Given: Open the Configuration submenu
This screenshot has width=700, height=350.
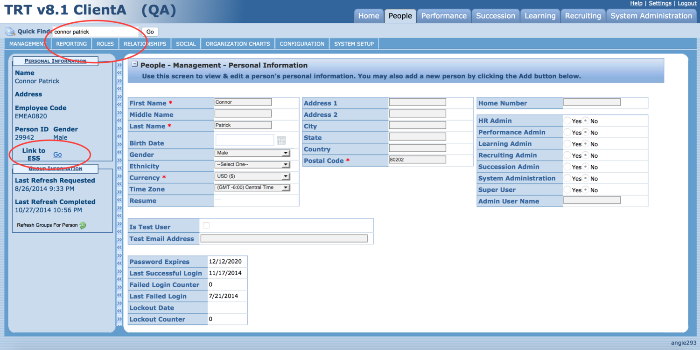Looking at the screenshot, I should (x=302, y=44).
